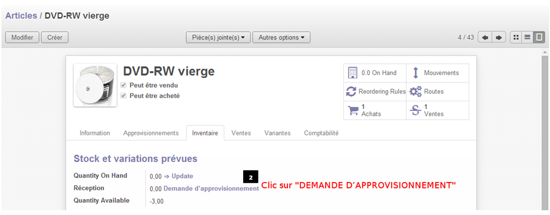Switch to list view icon
This screenshot has width=550, height=215.
click(x=527, y=38)
